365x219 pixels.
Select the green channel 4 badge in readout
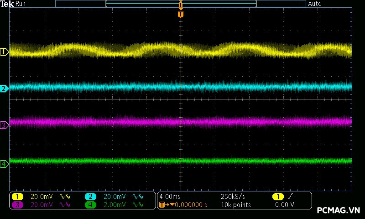90,205
